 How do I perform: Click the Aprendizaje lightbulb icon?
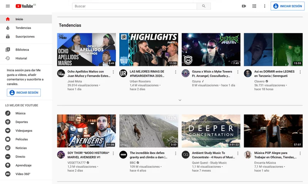pyautogui.click(x=8, y=165)
